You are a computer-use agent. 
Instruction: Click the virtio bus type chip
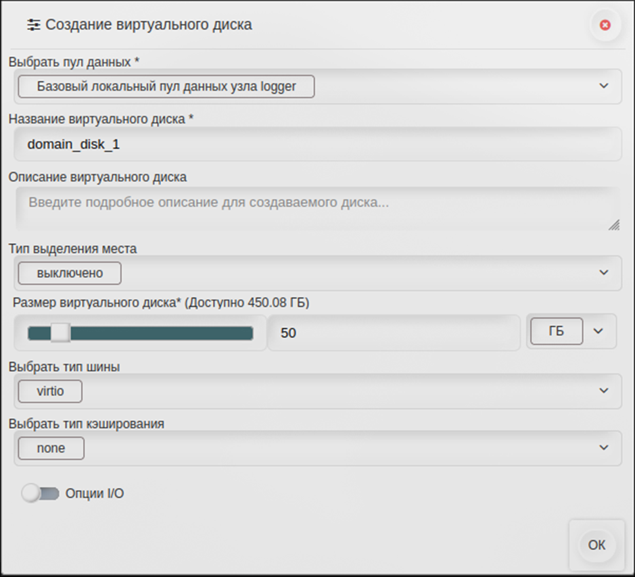click(50, 391)
